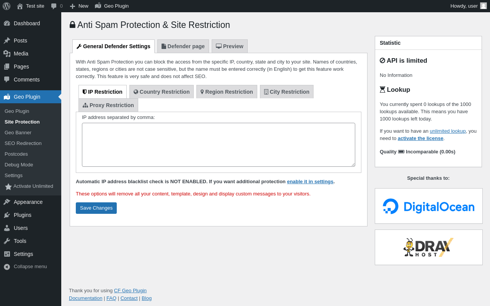Open the New content menu
The width and height of the screenshot is (490, 306).
(x=79, y=6)
